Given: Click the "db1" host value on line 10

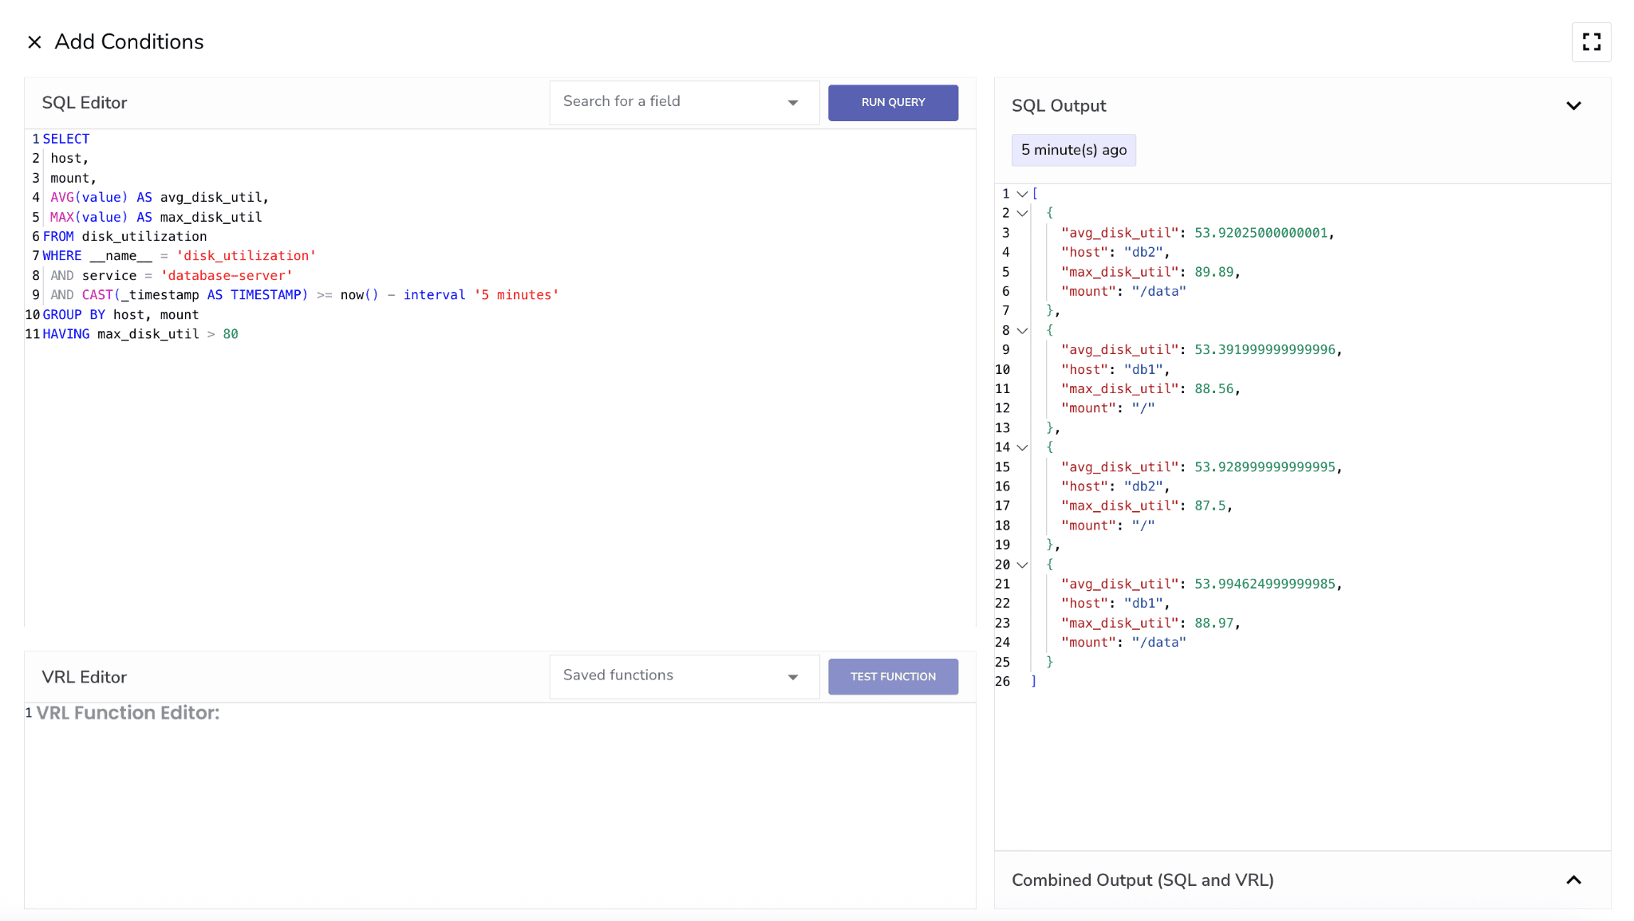Looking at the screenshot, I should pos(1143,370).
